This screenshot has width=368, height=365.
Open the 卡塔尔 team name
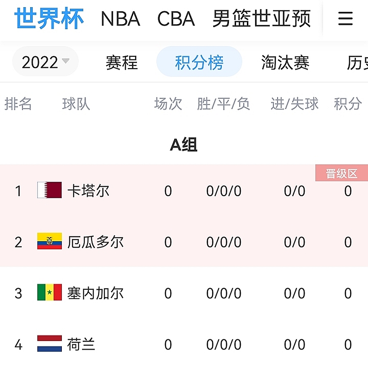click(x=88, y=191)
